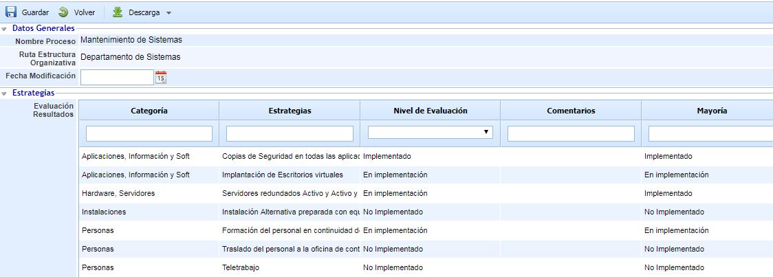This screenshot has height=277, width=773.
Task: Select the Hardware, Servidores row
Action: 118,193
